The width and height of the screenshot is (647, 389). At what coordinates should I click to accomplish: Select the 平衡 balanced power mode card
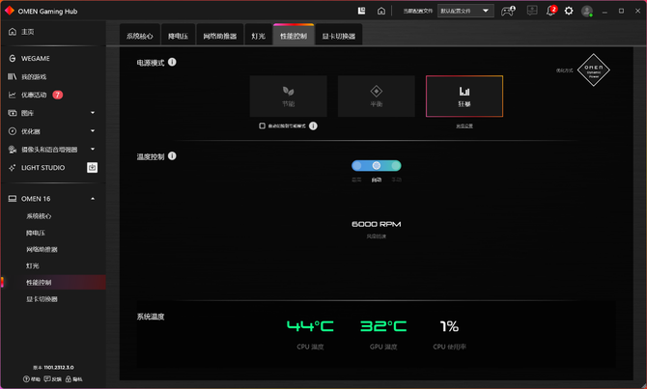(x=377, y=97)
